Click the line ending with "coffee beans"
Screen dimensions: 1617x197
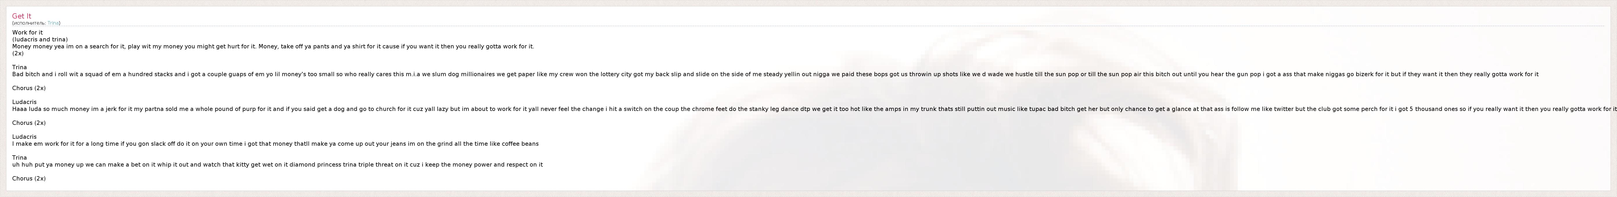coord(275,144)
